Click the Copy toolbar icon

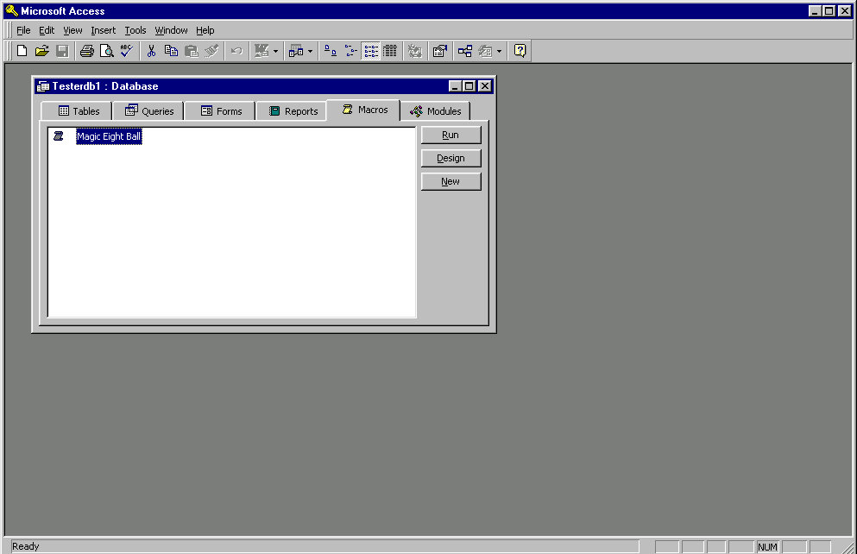(171, 51)
